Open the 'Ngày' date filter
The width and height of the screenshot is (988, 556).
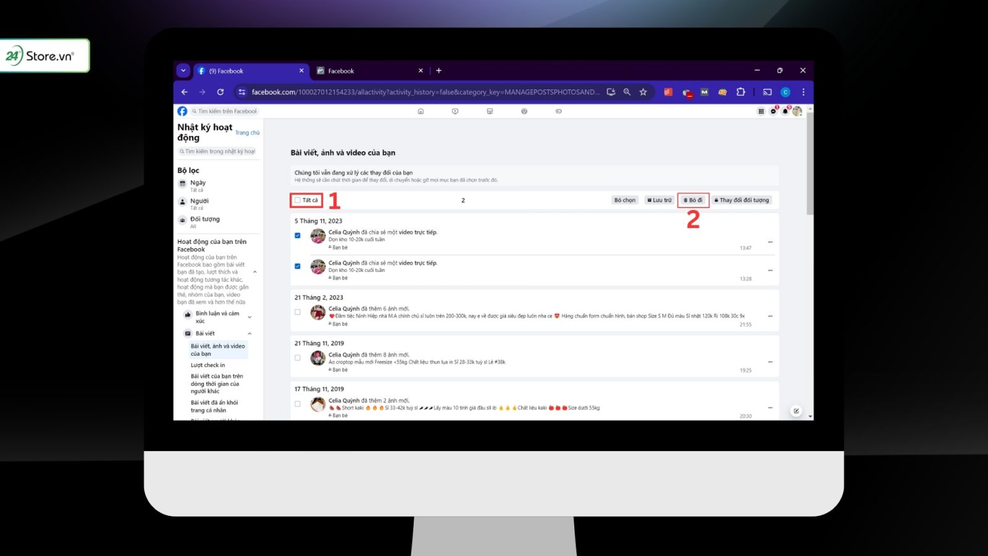coord(218,185)
